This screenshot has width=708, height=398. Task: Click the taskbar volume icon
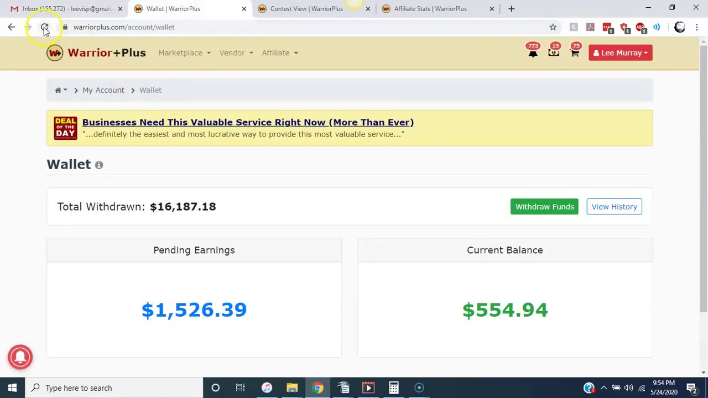click(x=628, y=387)
